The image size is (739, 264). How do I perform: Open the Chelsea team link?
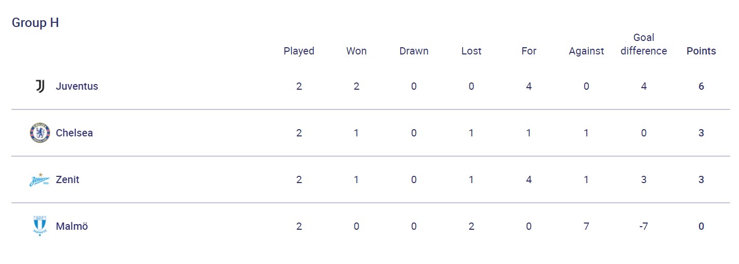click(x=74, y=133)
